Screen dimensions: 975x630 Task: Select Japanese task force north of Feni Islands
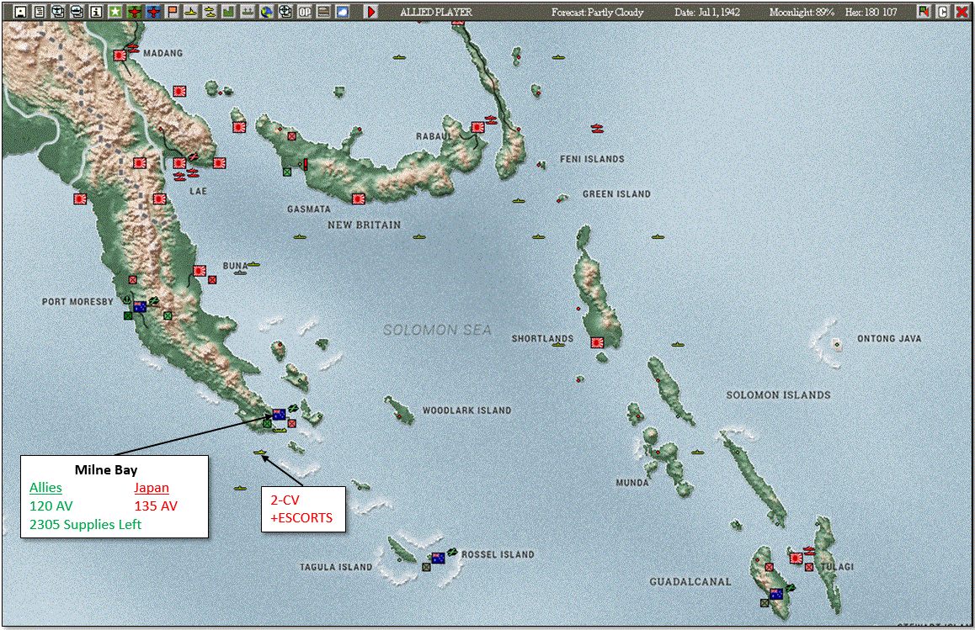(597, 129)
